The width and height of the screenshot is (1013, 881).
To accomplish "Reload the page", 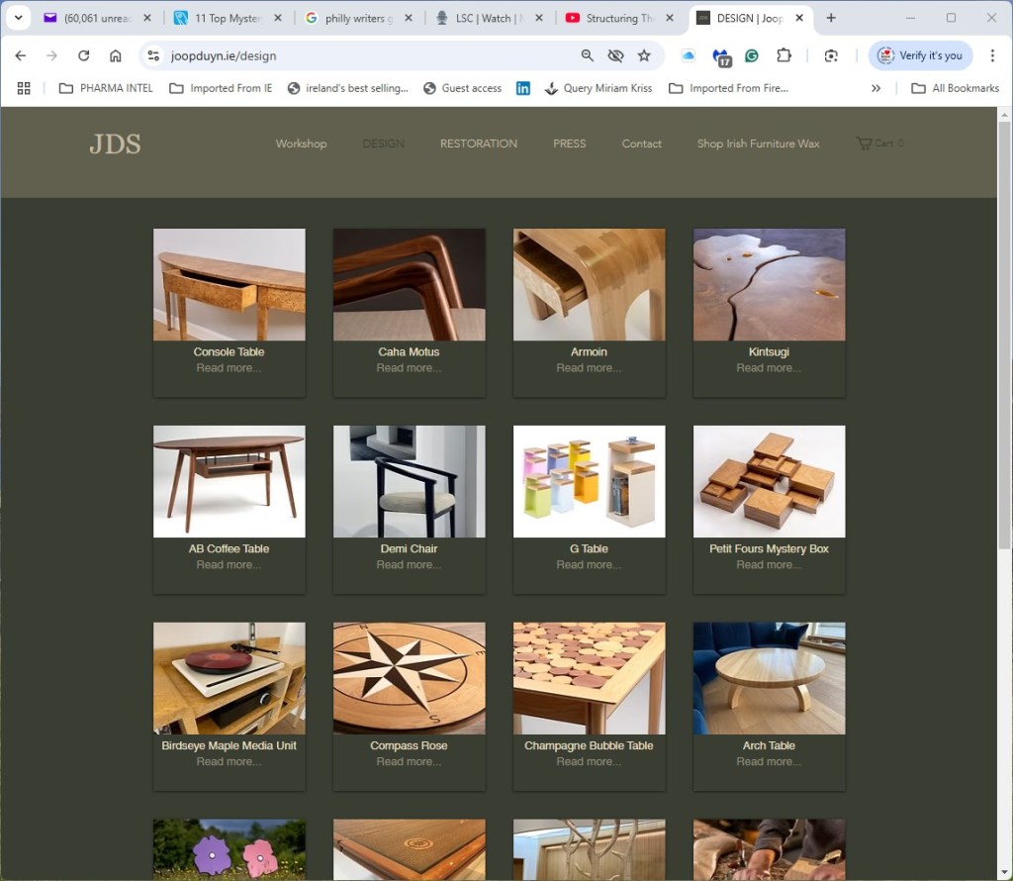I will [83, 56].
